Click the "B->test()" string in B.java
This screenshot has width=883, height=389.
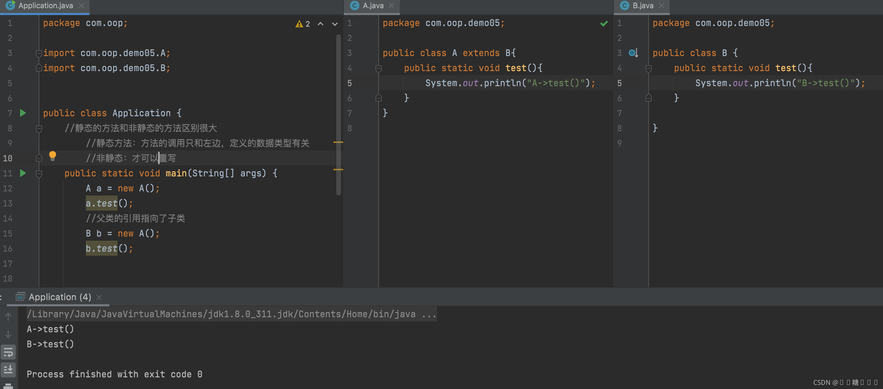pos(826,83)
